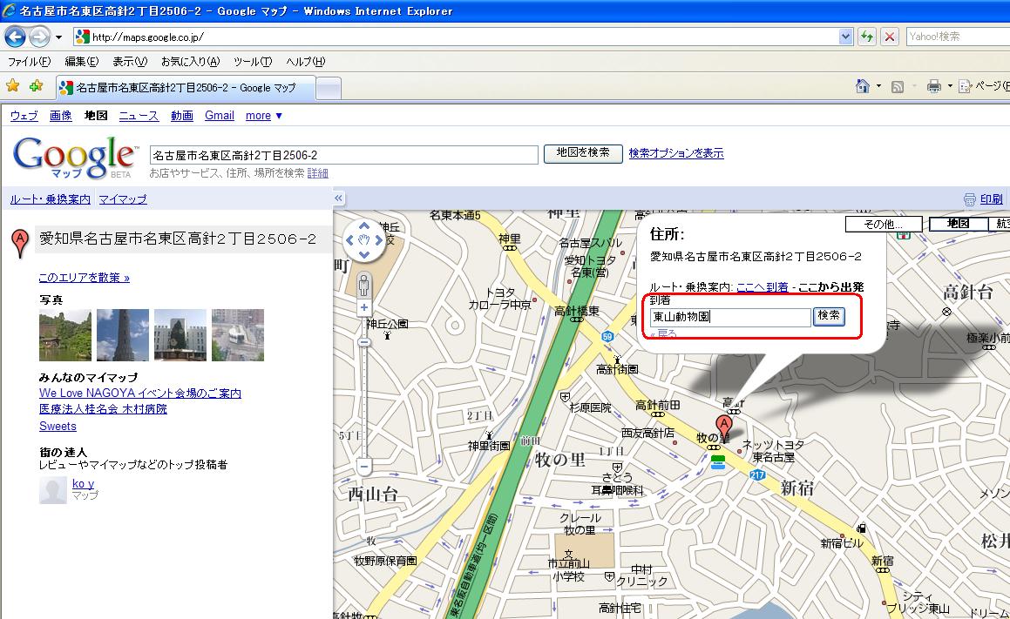Stop loading with the red X icon

pyautogui.click(x=890, y=37)
